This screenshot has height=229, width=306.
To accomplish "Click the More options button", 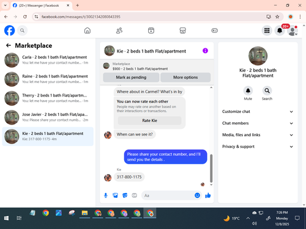I will (185, 78).
